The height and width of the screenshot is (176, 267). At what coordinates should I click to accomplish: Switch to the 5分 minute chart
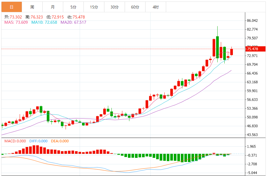73,7
